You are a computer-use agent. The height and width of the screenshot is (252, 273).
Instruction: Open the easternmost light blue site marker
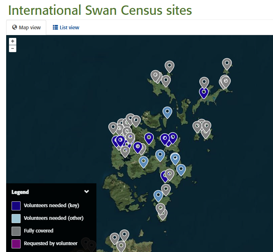(181, 169)
